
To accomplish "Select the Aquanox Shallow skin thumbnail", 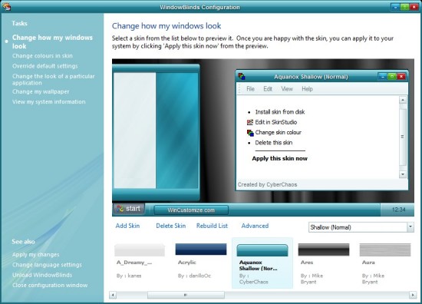I will 262,250.
